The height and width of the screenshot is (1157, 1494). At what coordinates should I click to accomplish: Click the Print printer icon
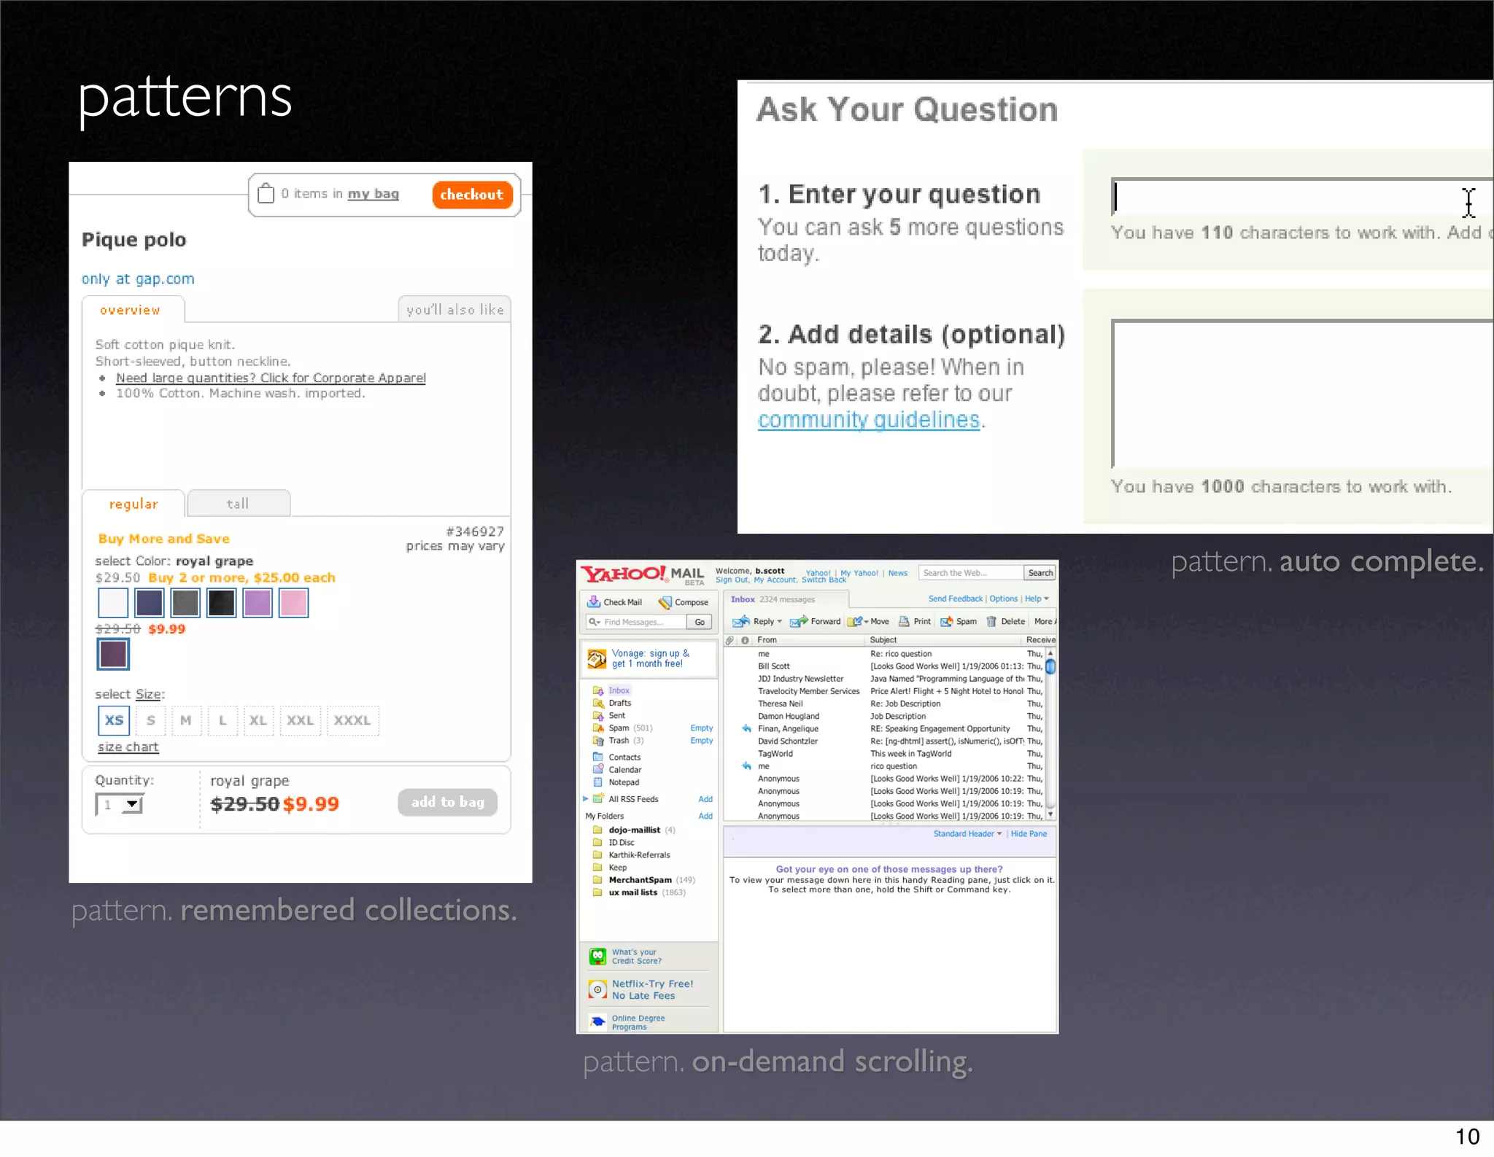[x=904, y=622]
